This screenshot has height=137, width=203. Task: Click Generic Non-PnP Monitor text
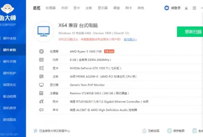pyautogui.click(x=87, y=85)
